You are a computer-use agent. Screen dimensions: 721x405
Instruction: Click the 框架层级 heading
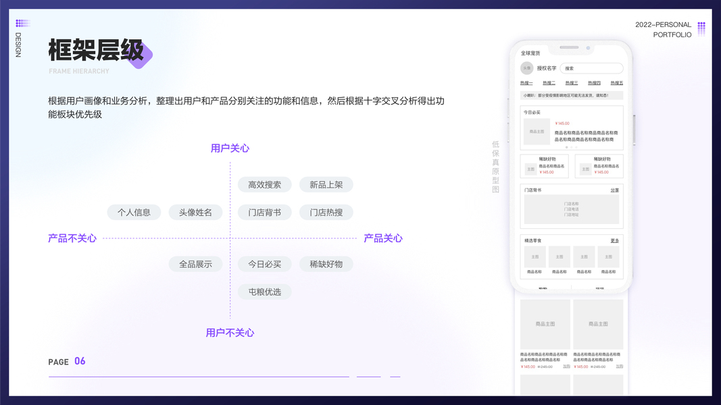(96, 50)
